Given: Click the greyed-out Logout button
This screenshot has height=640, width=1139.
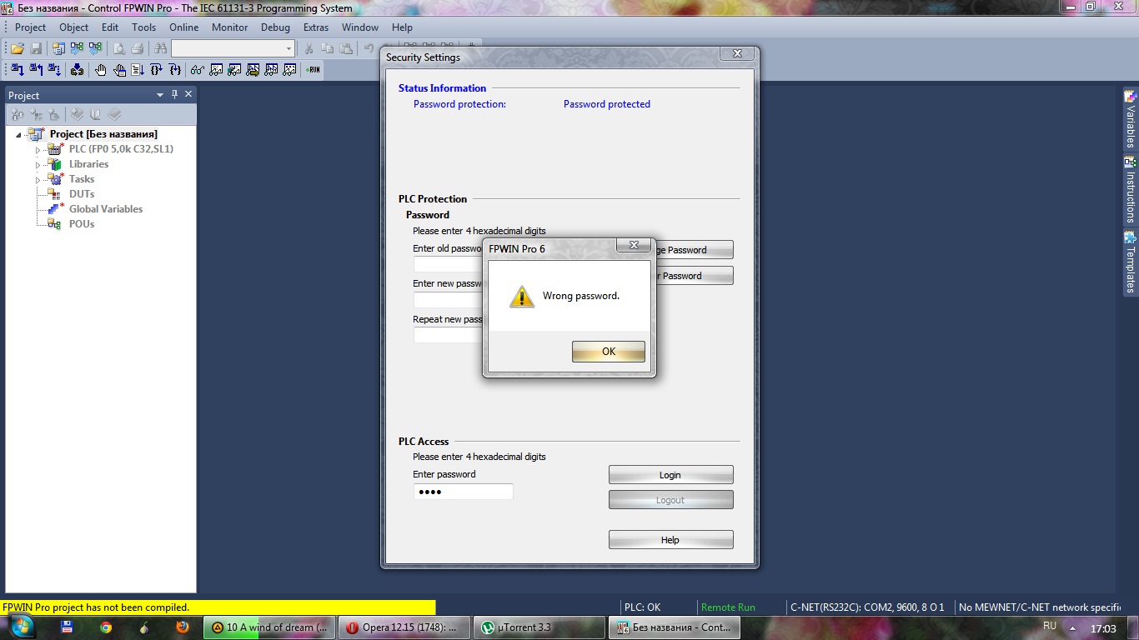Looking at the screenshot, I should [671, 500].
